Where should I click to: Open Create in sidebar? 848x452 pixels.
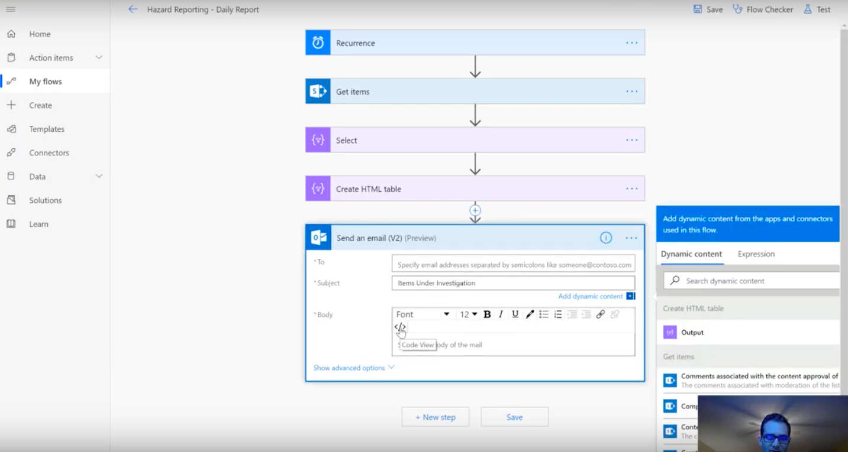point(54,105)
